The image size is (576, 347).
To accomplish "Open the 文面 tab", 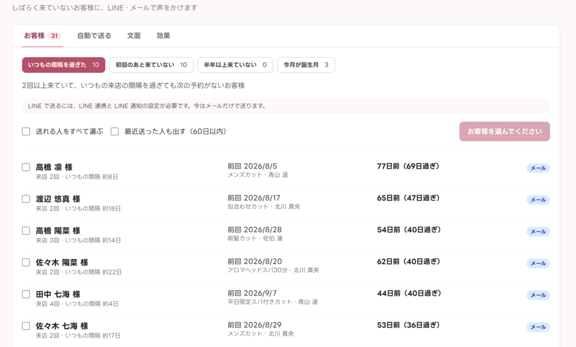I will tap(134, 36).
